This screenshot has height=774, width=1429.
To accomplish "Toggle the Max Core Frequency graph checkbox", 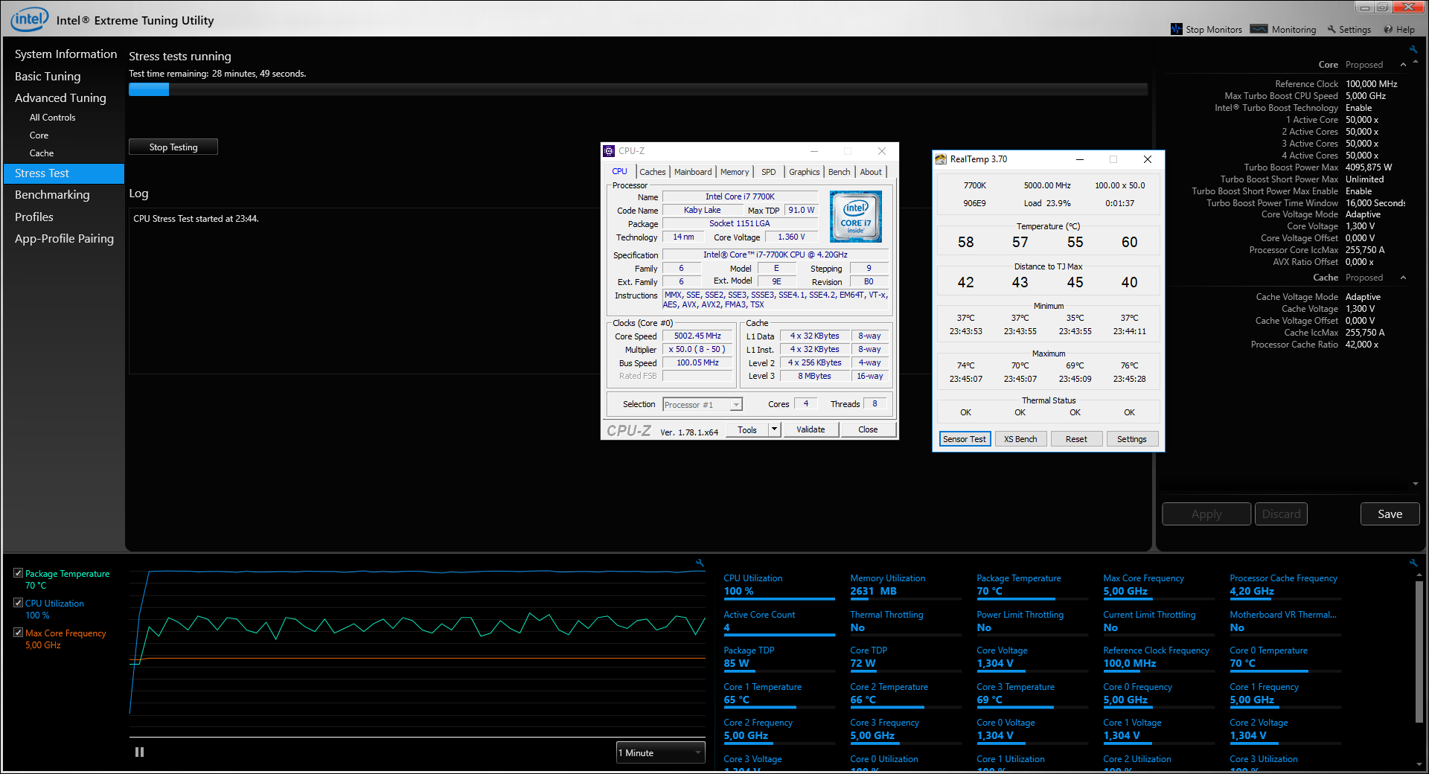I will 18,633.
